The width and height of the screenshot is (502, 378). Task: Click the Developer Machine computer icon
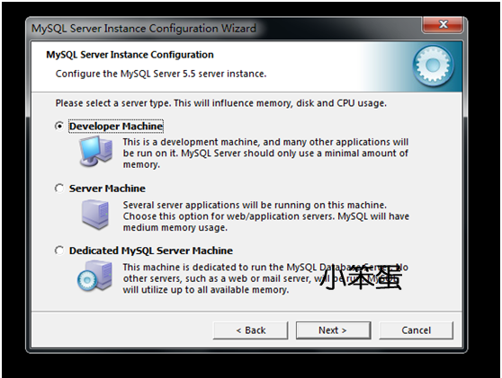[x=95, y=151]
